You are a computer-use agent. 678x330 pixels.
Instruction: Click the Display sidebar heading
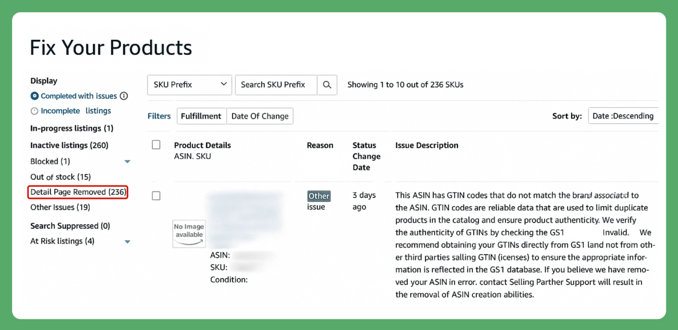[44, 81]
